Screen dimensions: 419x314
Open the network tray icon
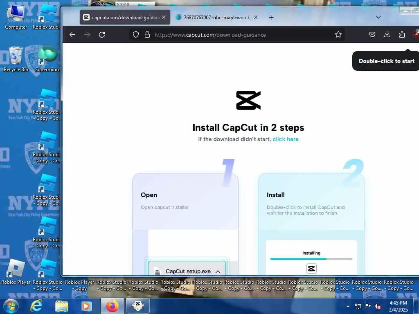click(x=358, y=306)
